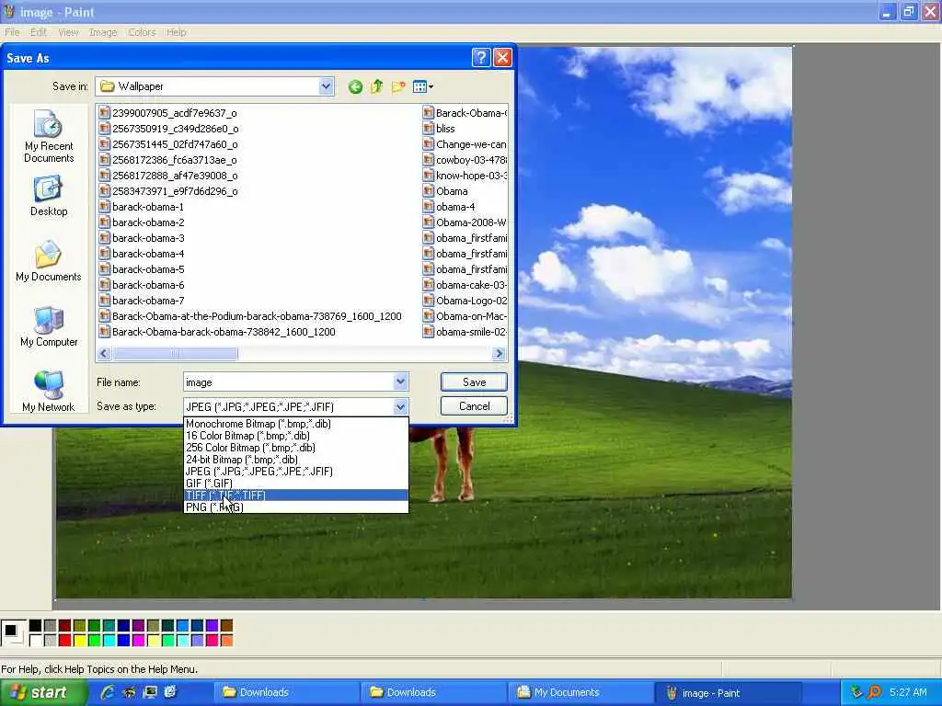Select file Barack-Obama-barack-obama-738842_1600_1200
Screen dimensions: 942x706
217,332
